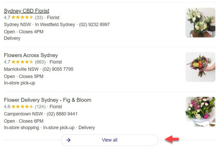Screen dimensions: 219x148
Task: Click Sydney CBD Florist closes 4PM hours
Action: pyautogui.click(x=31, y=32)
